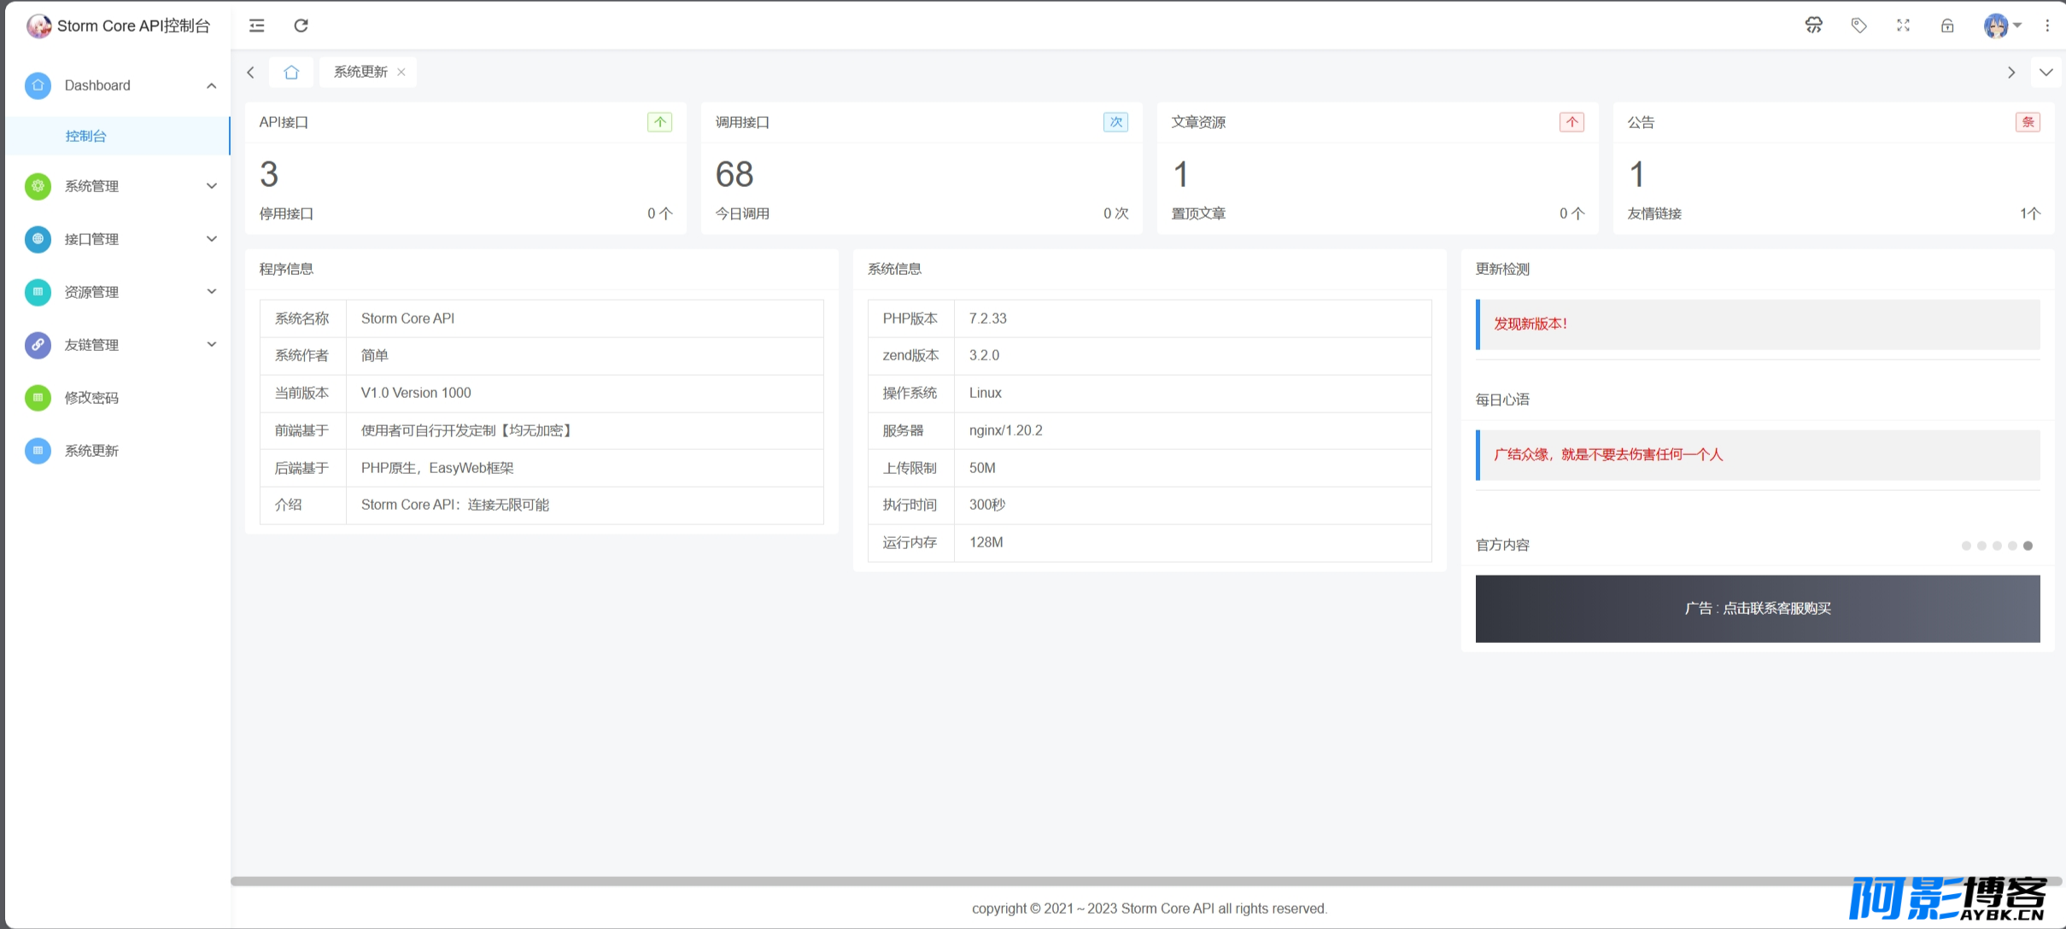Expand the 系统管理 menu
Image resolution: width=2066 pixels, height=929 pixels.
[x=117, y=186]
